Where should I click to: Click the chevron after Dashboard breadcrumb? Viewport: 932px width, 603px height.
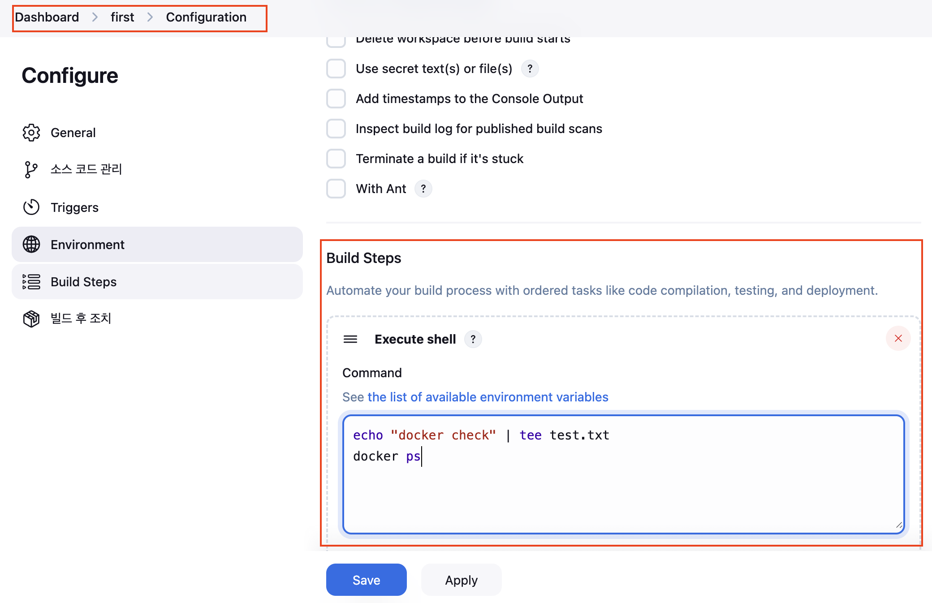95,17
